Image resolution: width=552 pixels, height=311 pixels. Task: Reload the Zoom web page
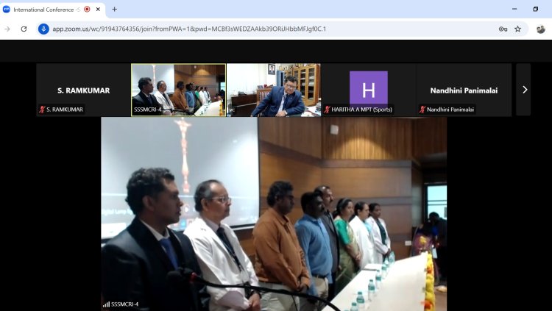tap(24, 29)
